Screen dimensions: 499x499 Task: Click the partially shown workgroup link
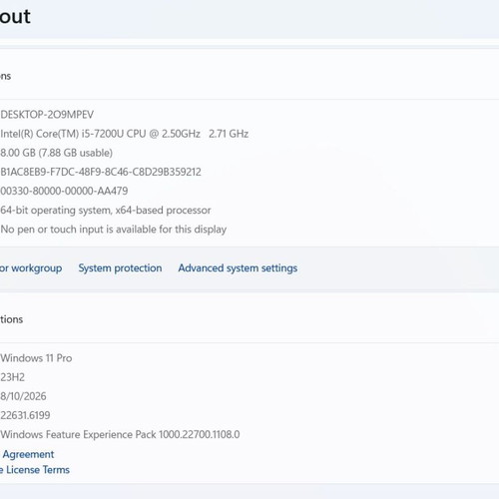click(31, 268)
